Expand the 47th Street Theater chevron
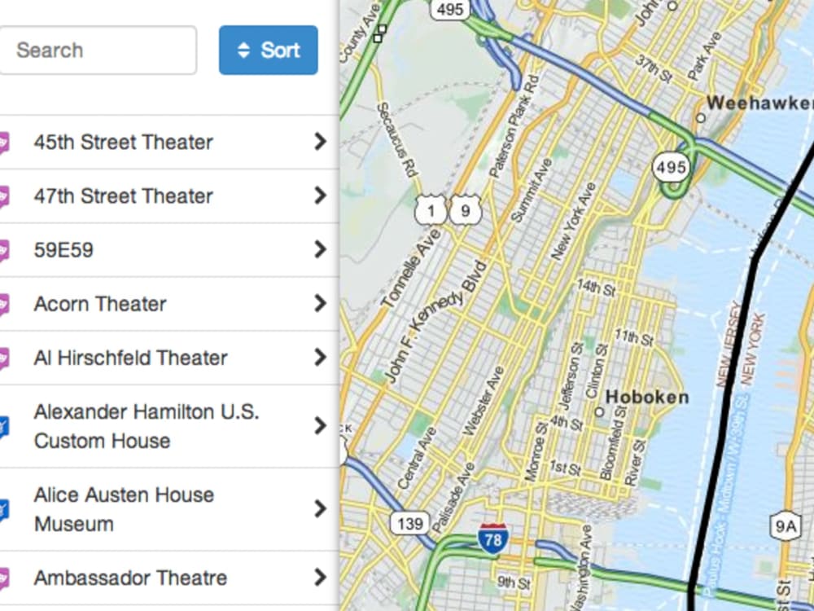814x611 pixels. (320, 196)
